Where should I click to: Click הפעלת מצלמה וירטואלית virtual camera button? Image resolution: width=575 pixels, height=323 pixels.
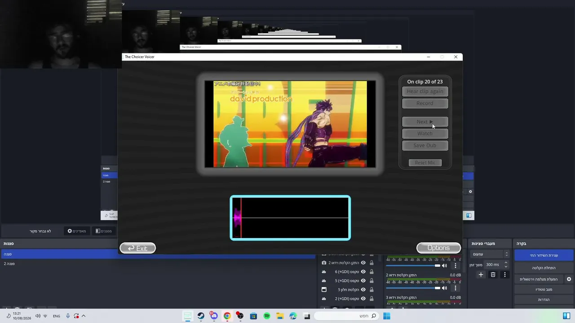coord(539,279)
